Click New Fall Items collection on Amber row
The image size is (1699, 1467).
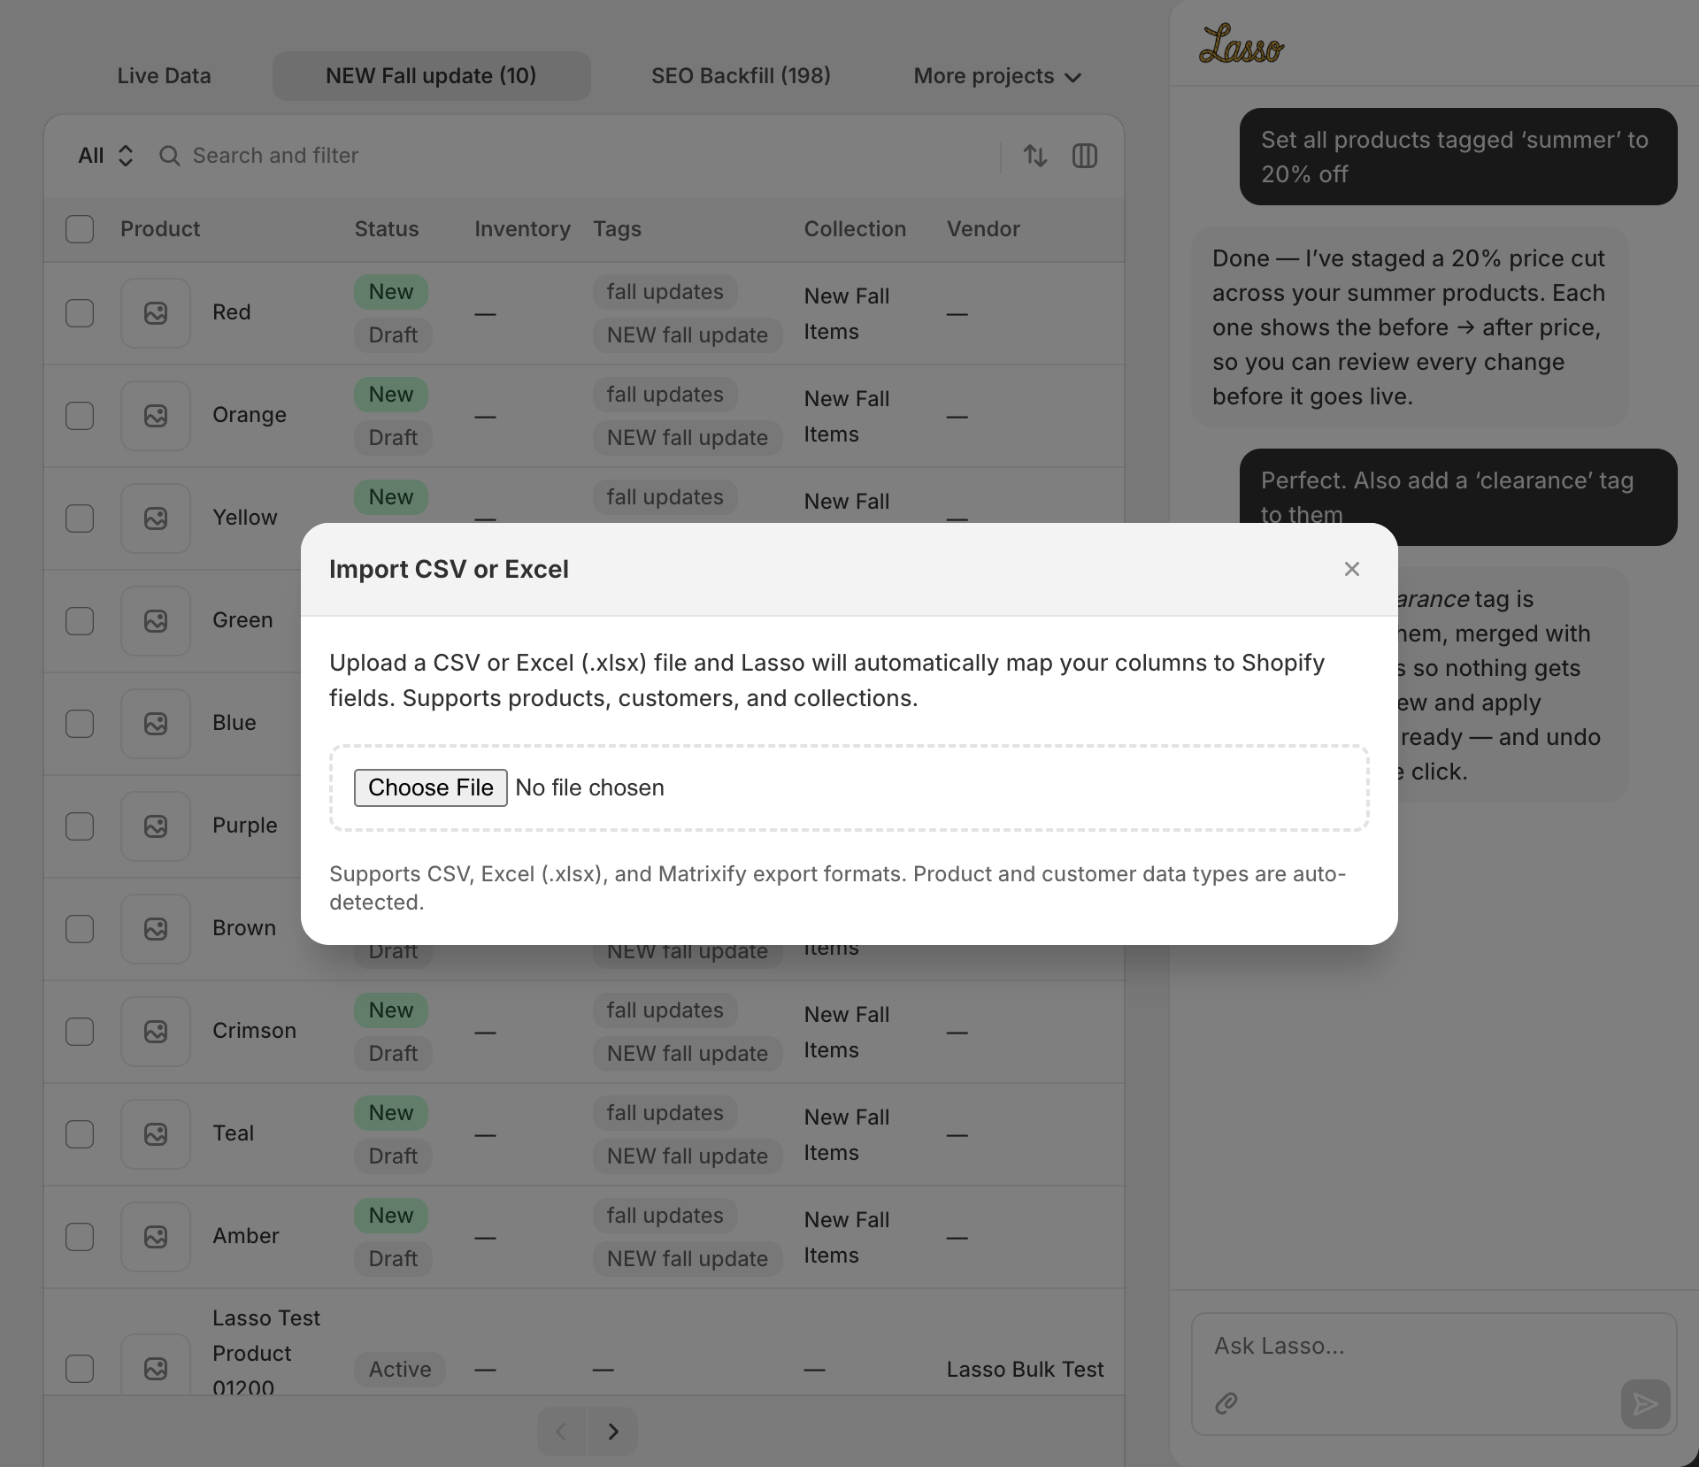tap(847, 1238)
